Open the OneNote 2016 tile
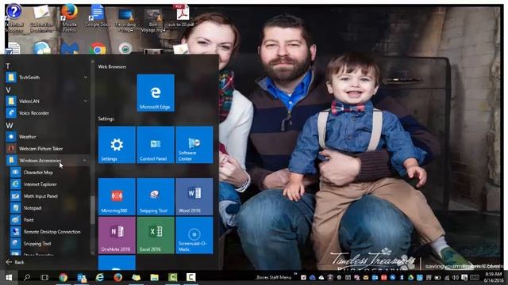The width and height of the screenshot is (508, 285). tap(117, 235)
